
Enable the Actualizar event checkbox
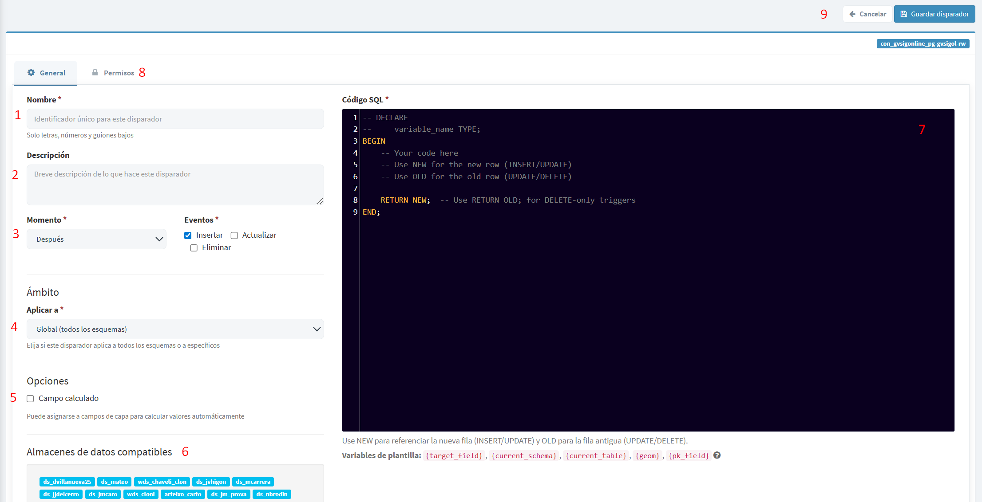(x=234, y=235)
